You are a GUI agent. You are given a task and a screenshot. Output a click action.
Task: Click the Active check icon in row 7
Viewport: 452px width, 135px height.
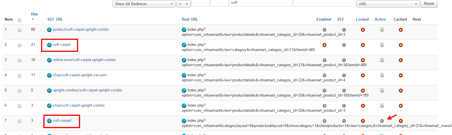(x=382, y=121)
